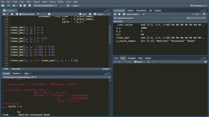Screen dimensions: 209x117
Task: Click the editor's save disk icon
Action: tap(17, 14)
